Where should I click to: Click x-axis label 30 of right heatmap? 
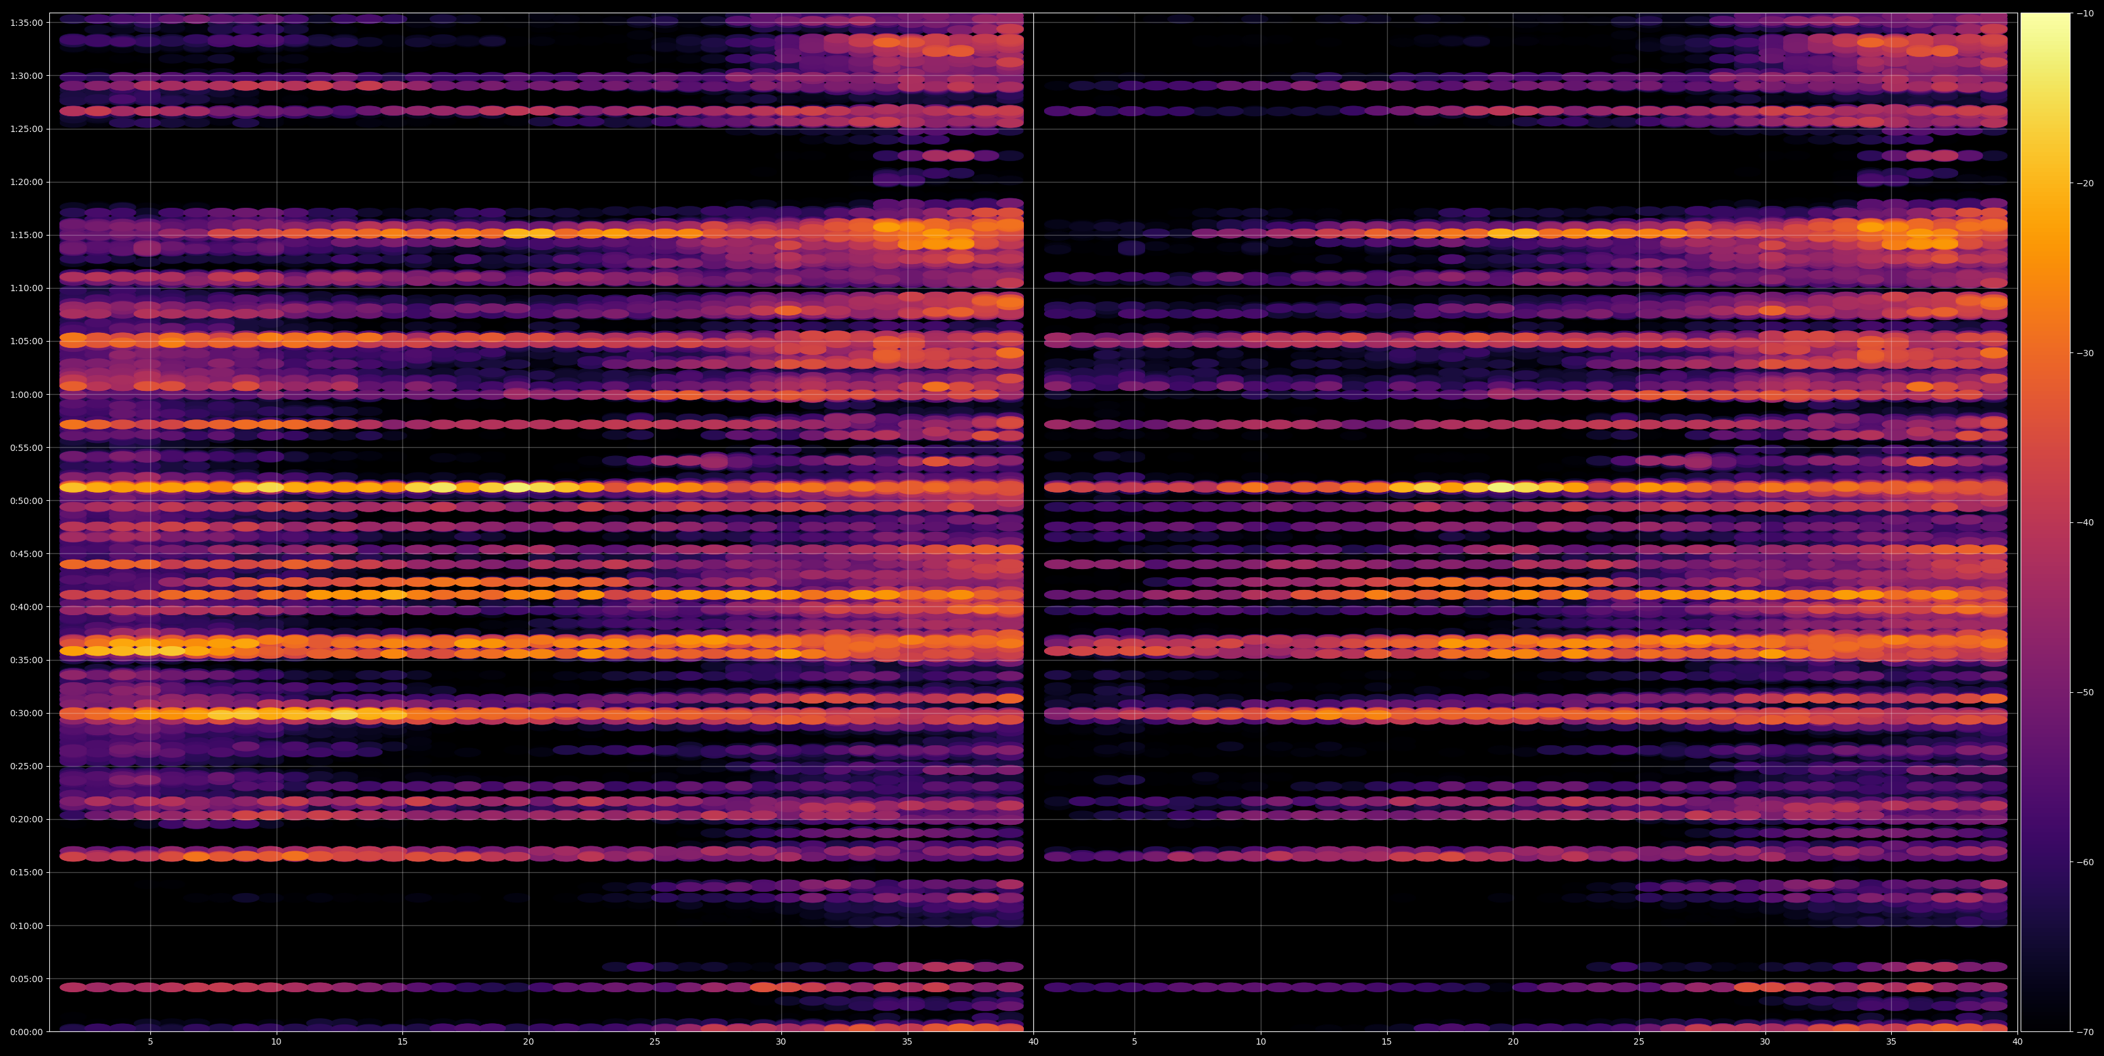click(1765, 1042)
